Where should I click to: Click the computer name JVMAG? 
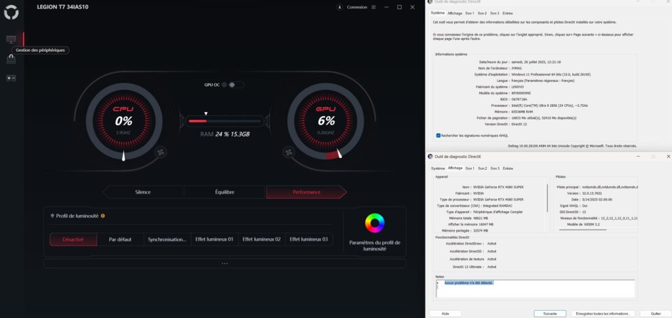point(516,68)
